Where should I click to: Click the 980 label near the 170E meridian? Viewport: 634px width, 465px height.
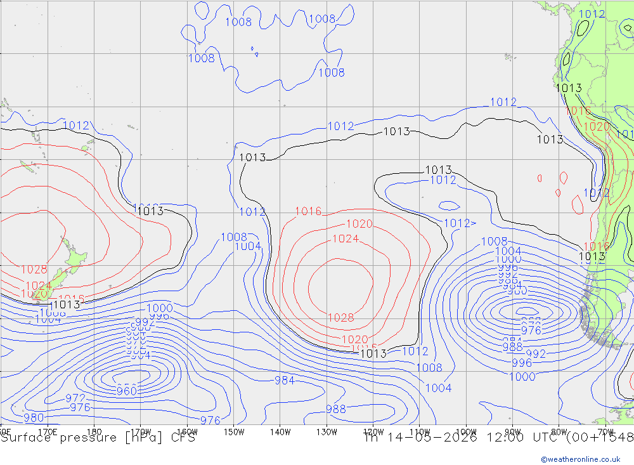click(34, 417)
